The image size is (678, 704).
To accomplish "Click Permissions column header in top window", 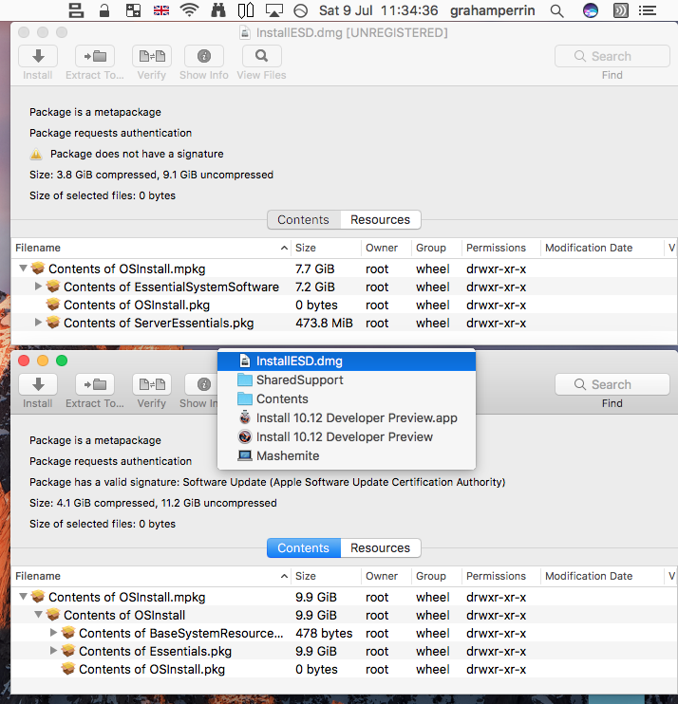I will (x=501, y=248).
